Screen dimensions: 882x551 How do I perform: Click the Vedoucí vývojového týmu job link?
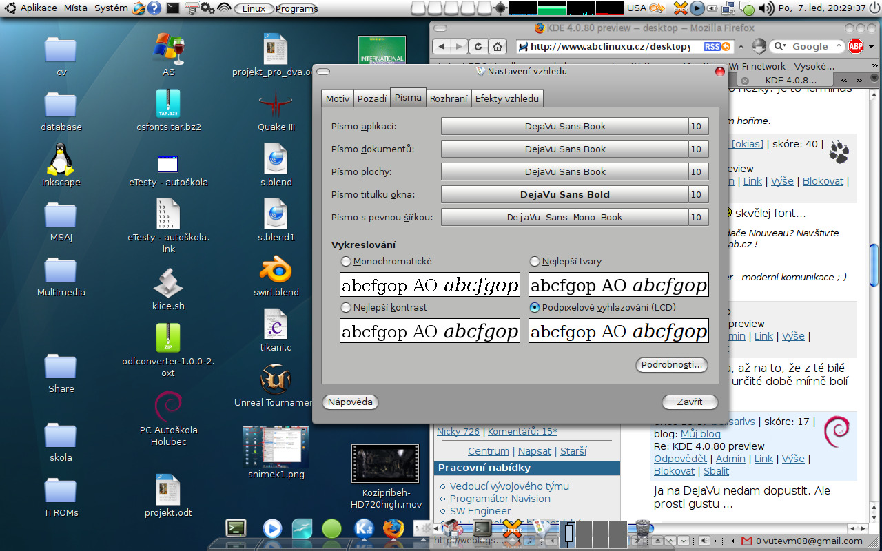(x=509, y=486)
